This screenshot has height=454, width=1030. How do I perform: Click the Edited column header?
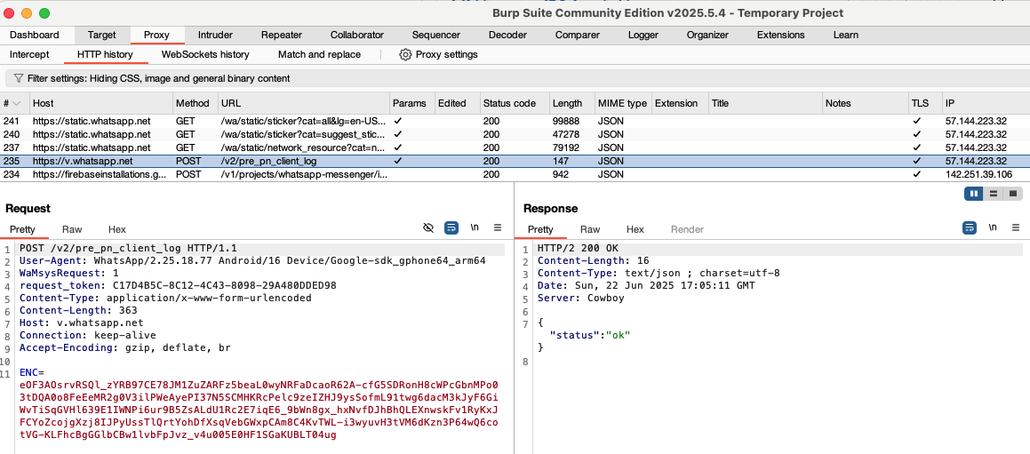pos(457,103)
